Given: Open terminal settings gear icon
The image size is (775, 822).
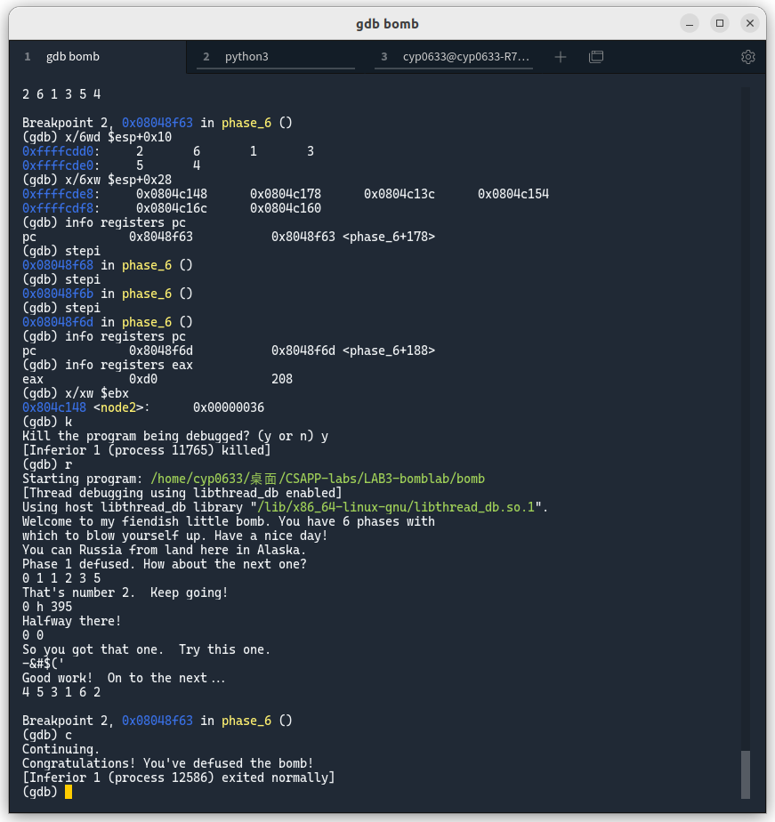Looking at the screenshot, I should click(x=748, y=57).
